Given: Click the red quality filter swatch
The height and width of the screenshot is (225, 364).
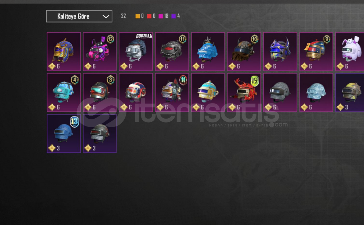Looking at the screenshot, I should (149, 16).
